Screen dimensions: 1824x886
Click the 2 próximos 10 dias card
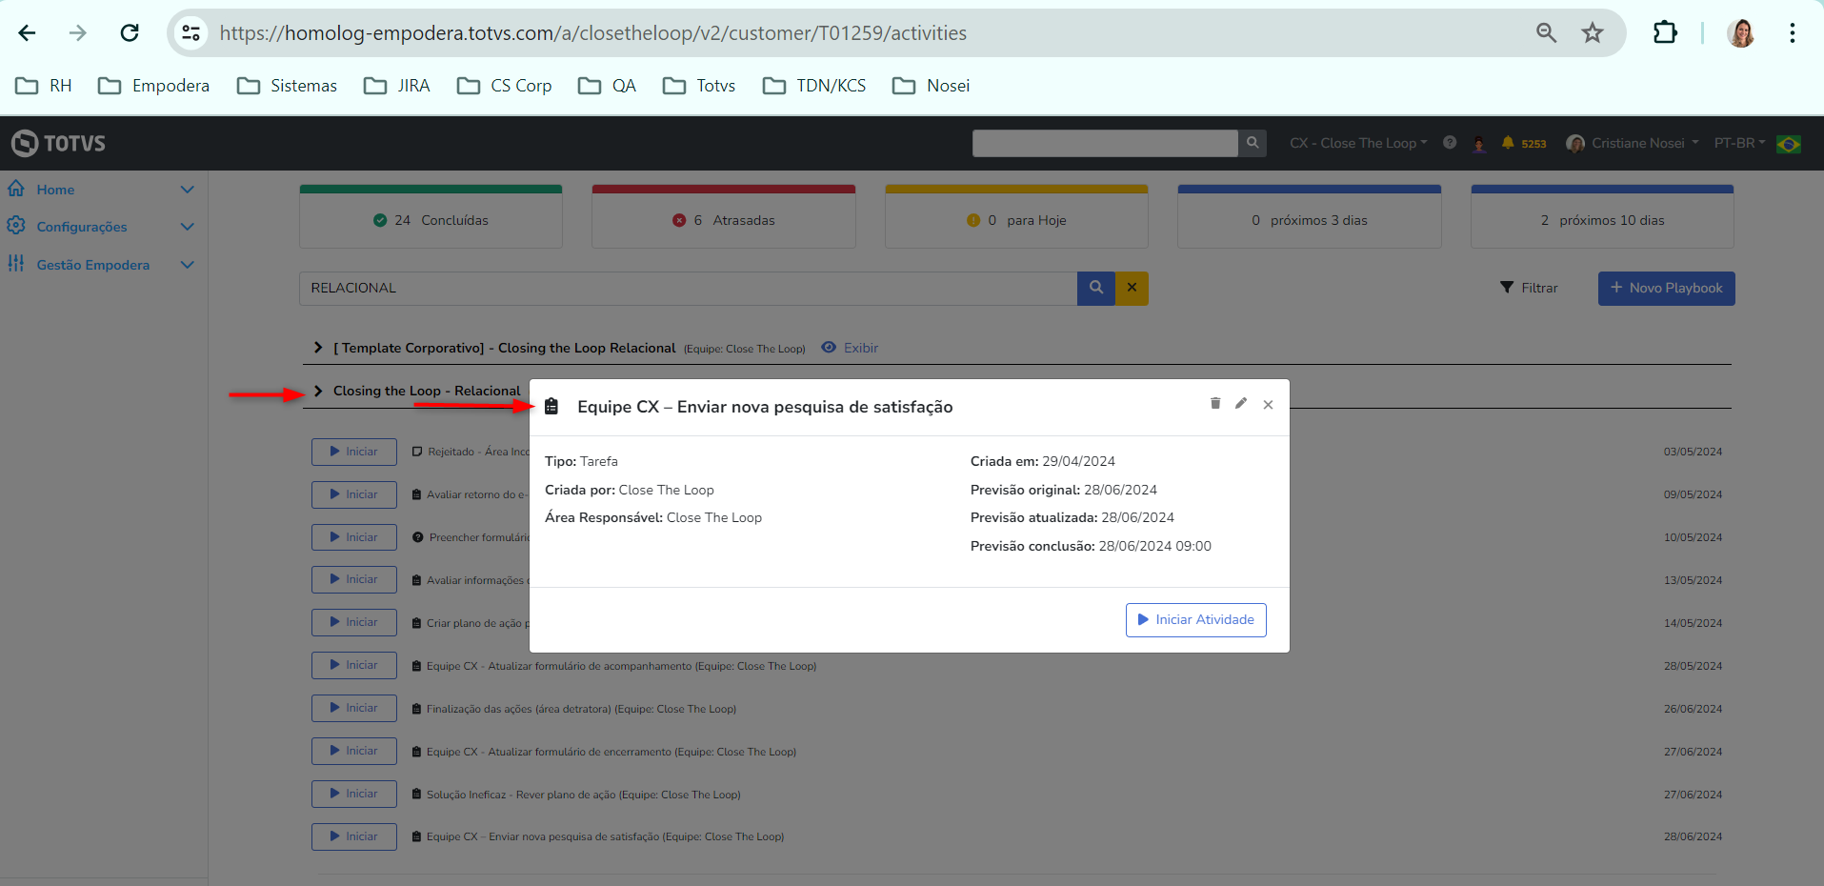coord(1602,217)
